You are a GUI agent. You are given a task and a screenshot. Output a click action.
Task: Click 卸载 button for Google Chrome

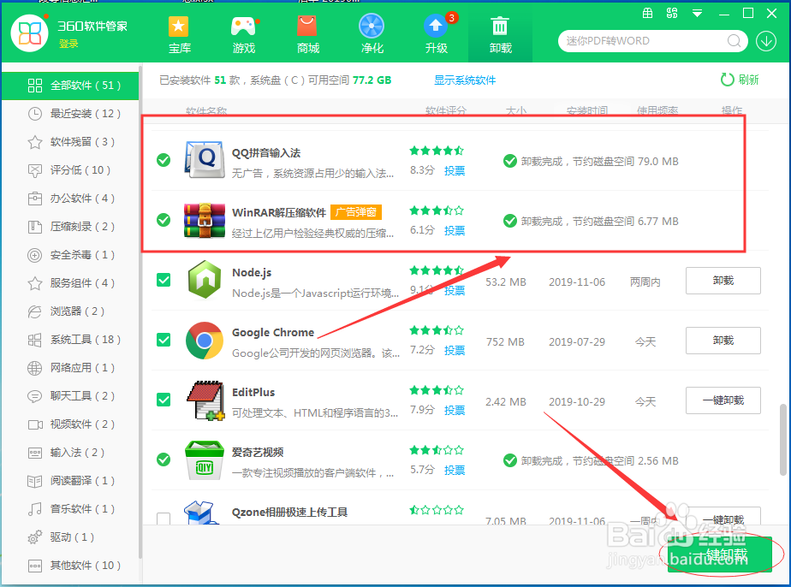pyautogui.click(x=723, y=341)
